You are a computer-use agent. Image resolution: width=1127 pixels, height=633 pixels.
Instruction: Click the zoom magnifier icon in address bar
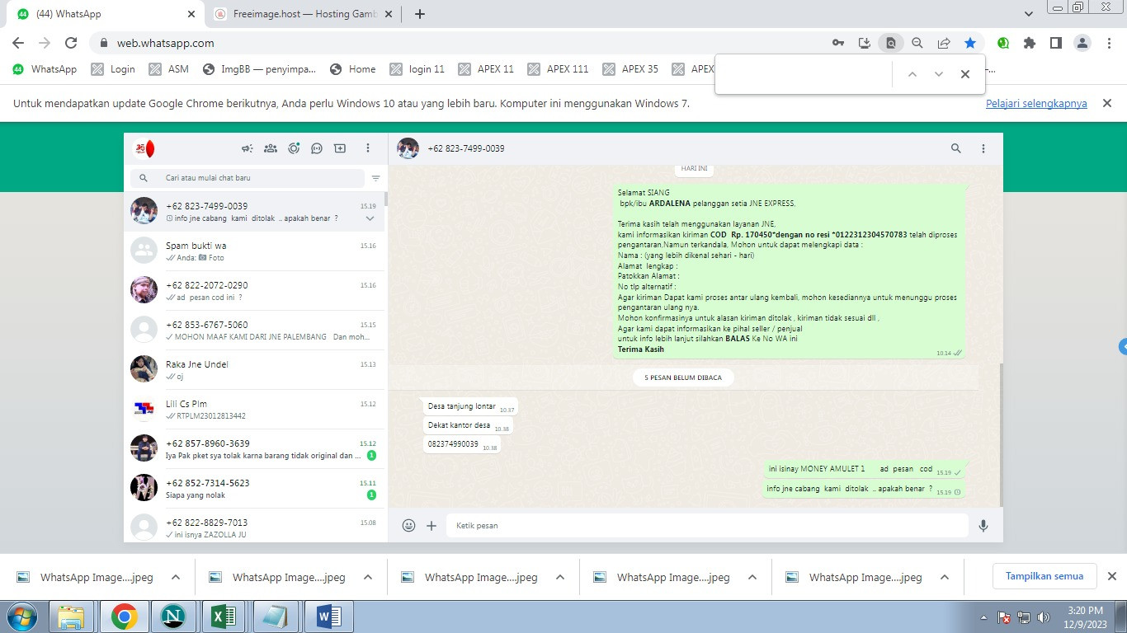917,43
